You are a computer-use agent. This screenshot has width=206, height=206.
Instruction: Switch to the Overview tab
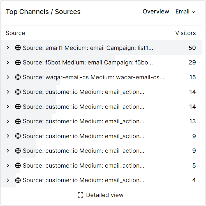[x=156, y=11]
